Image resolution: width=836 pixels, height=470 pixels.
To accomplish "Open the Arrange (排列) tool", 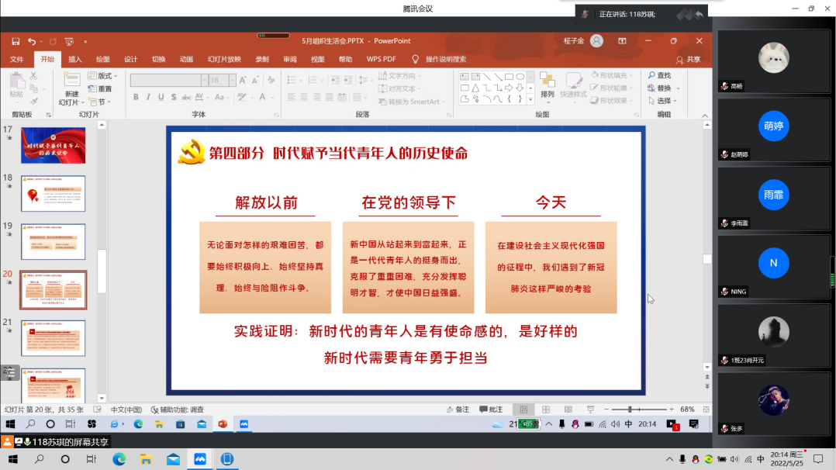I will pos(548,84).
